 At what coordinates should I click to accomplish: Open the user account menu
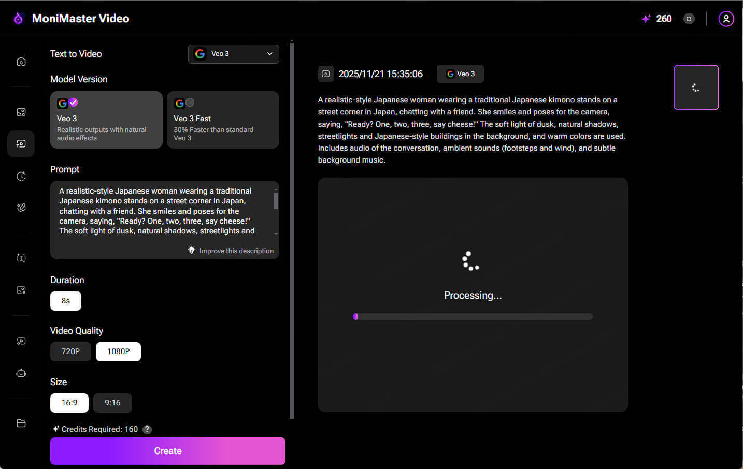click(726, 19)
